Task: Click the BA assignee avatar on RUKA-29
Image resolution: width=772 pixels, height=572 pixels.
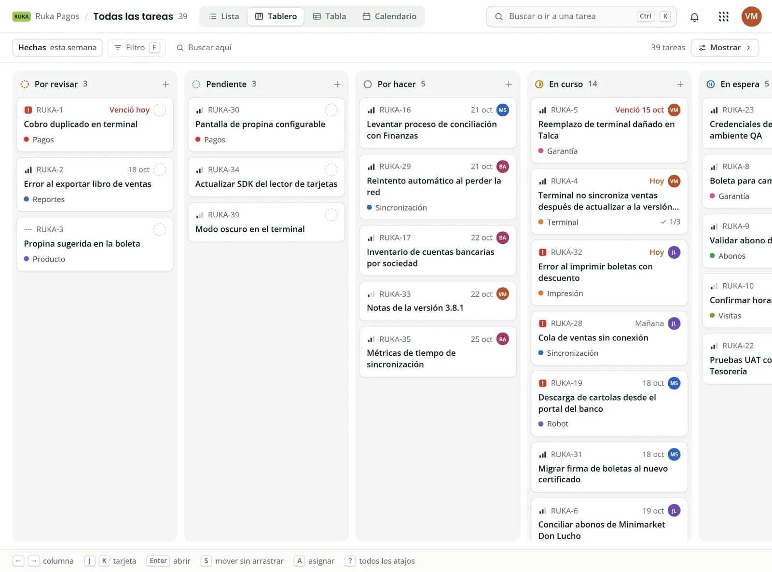Action: point(503,167)
